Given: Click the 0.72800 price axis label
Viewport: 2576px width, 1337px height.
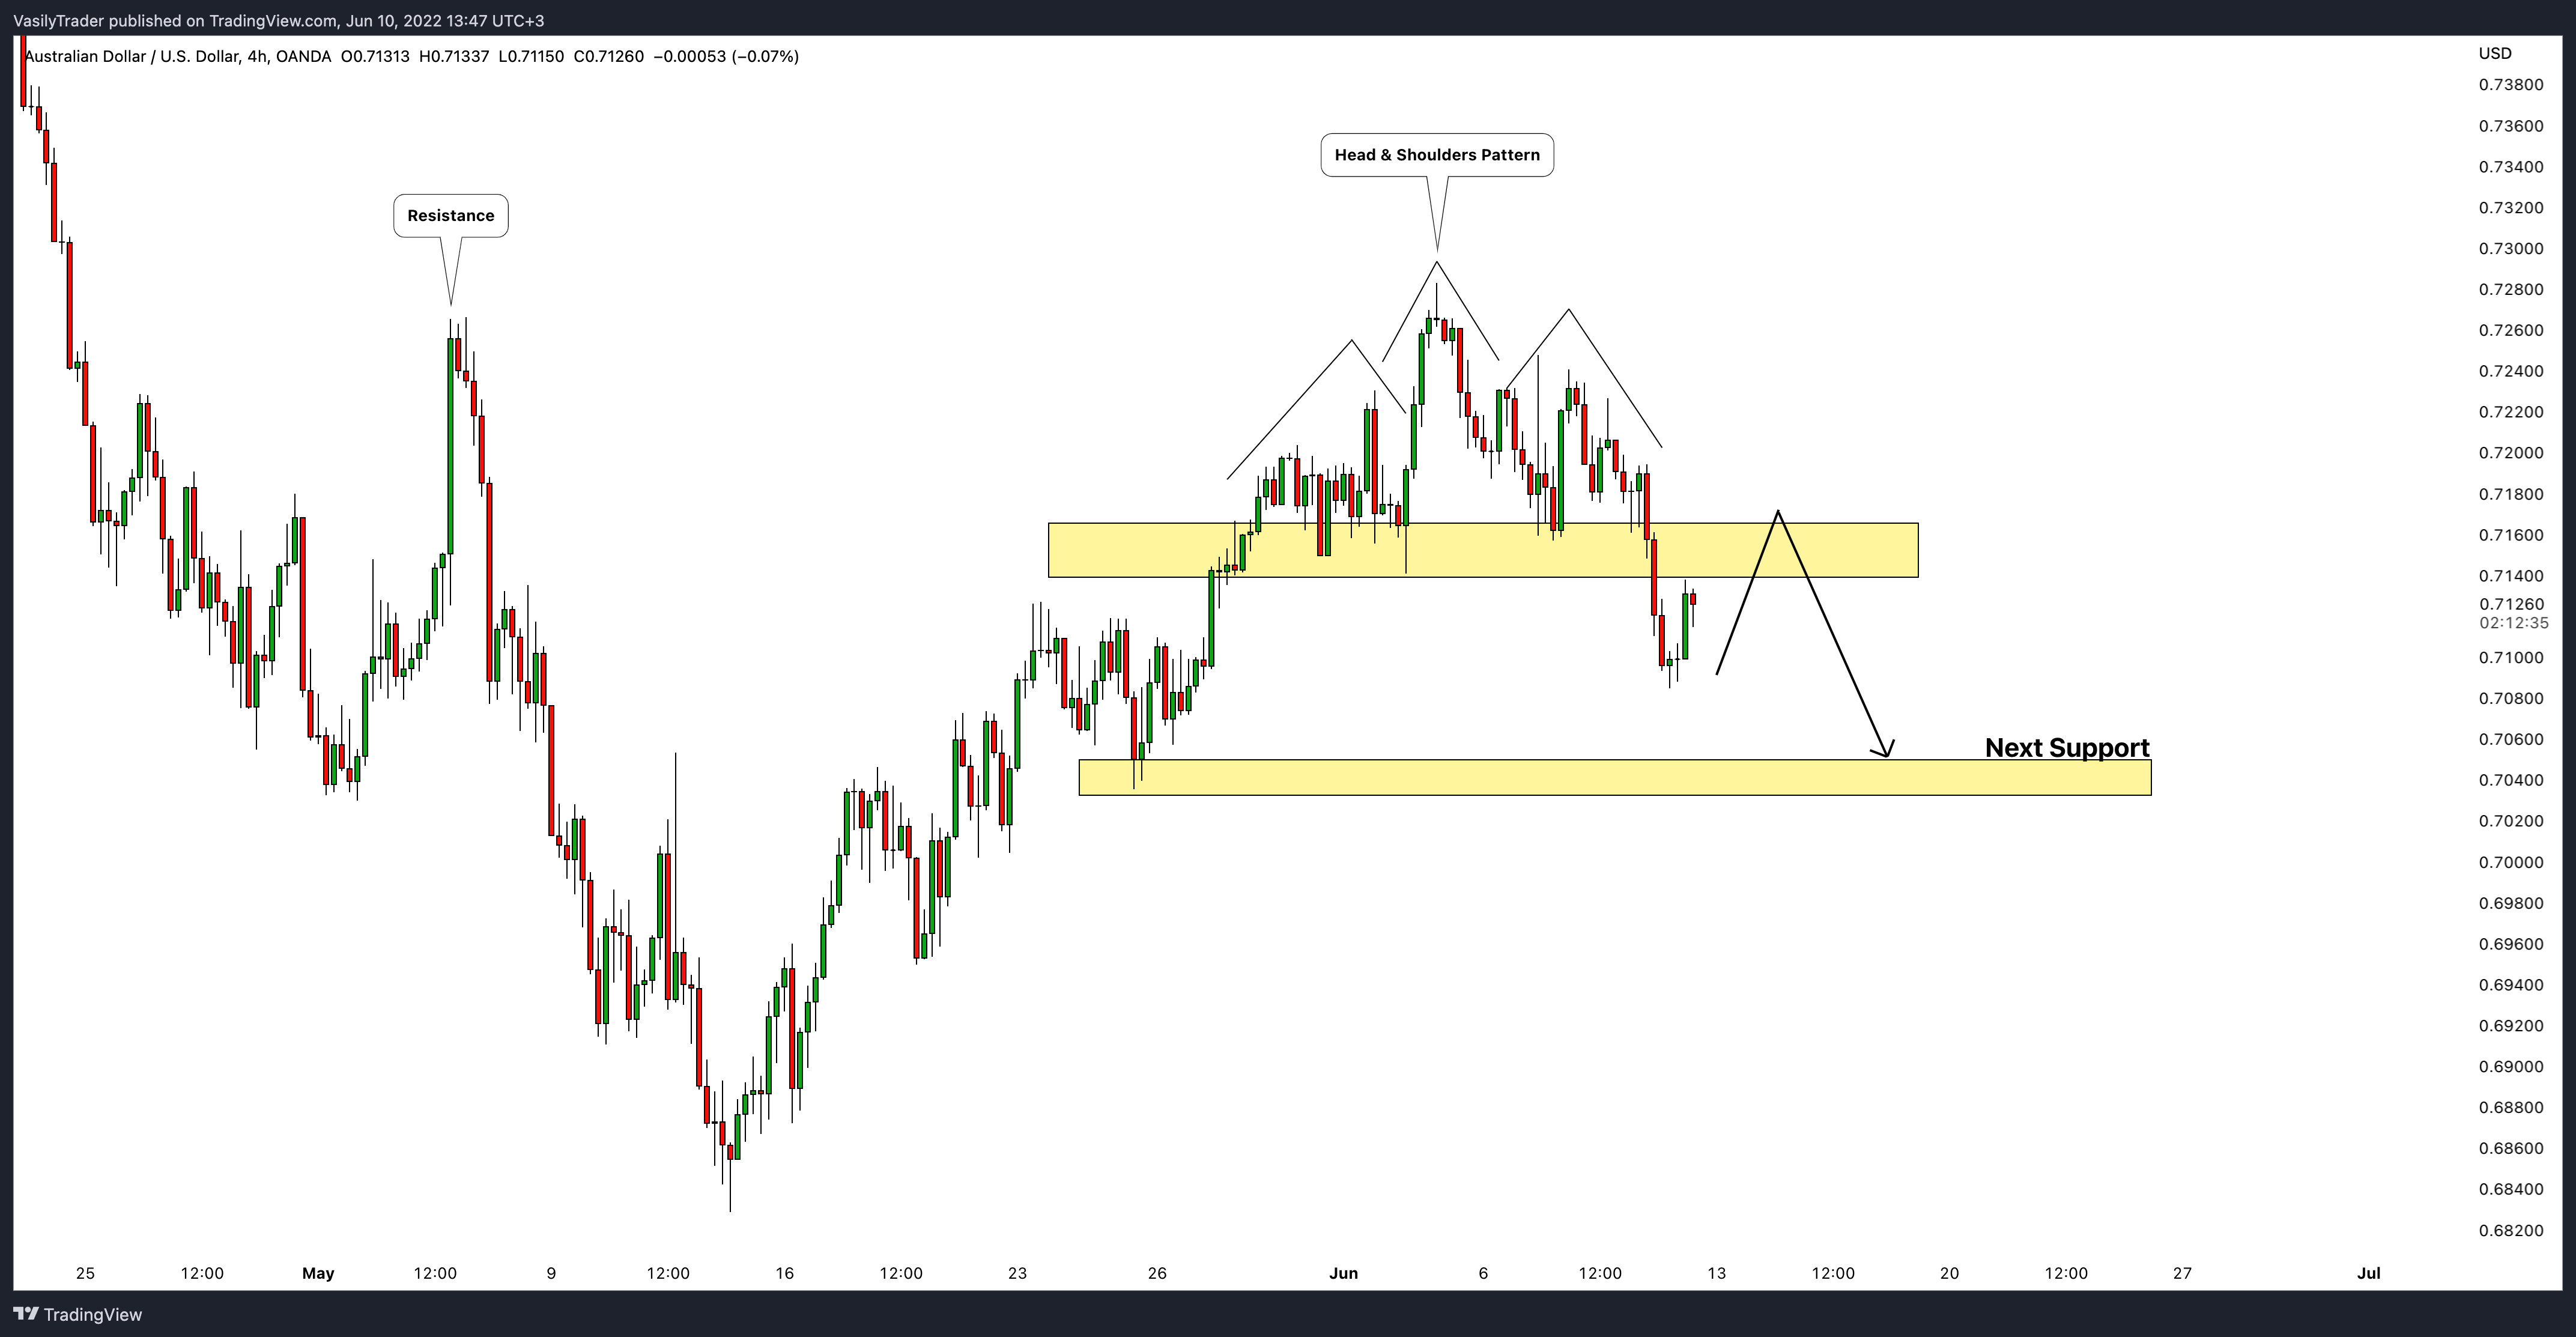Looking at the screenshot, I should point(2511,290).
